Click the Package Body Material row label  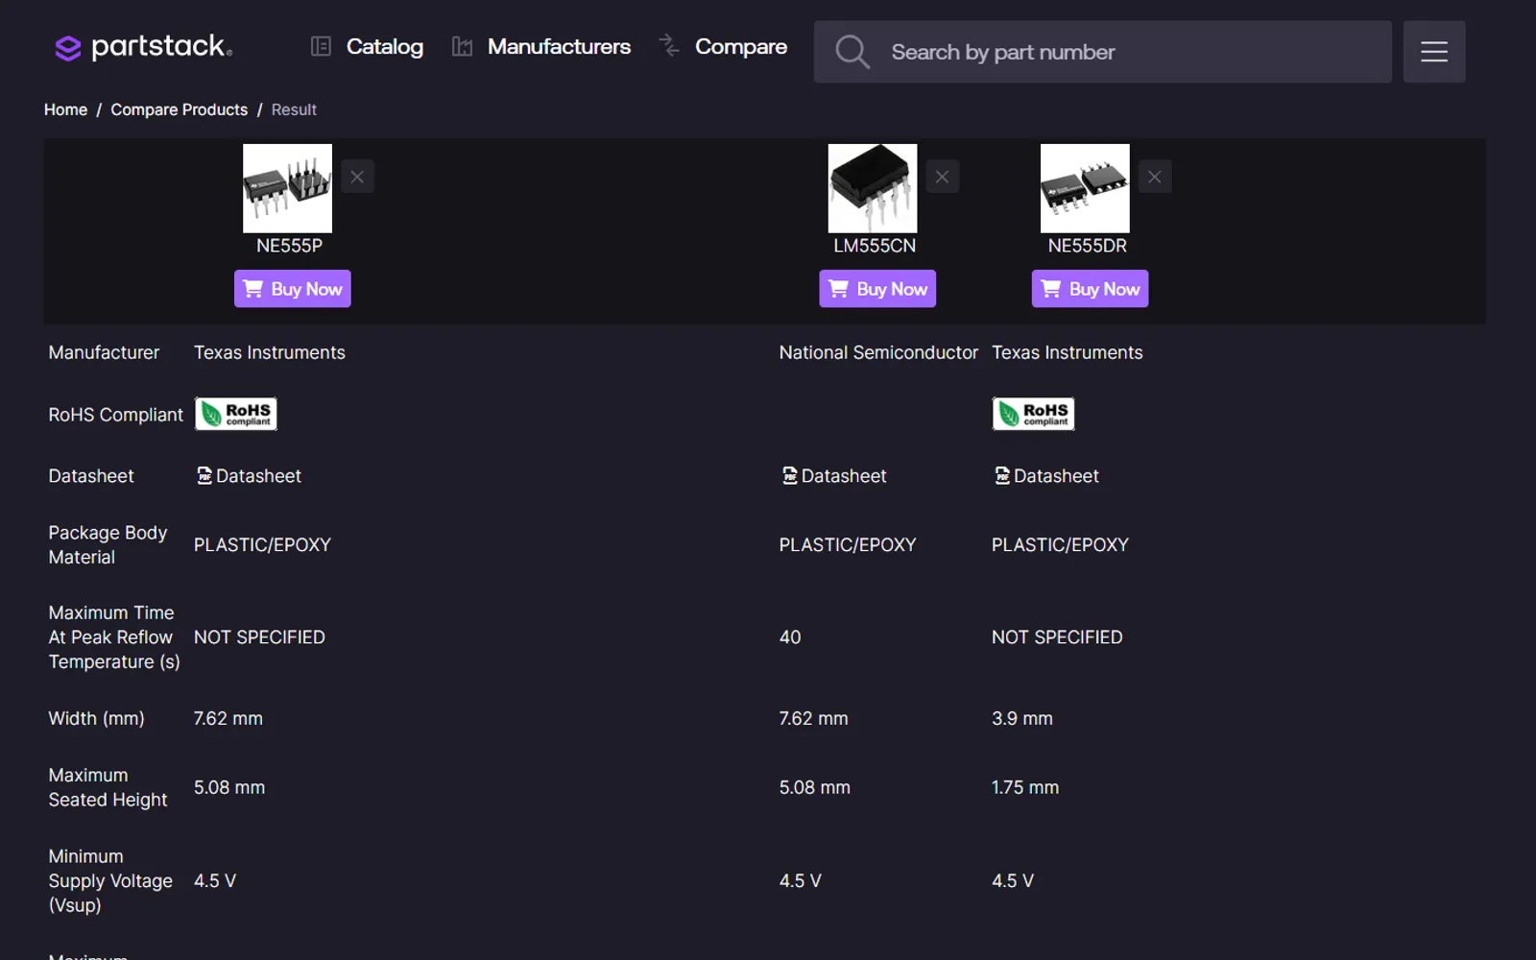[108, 544]
